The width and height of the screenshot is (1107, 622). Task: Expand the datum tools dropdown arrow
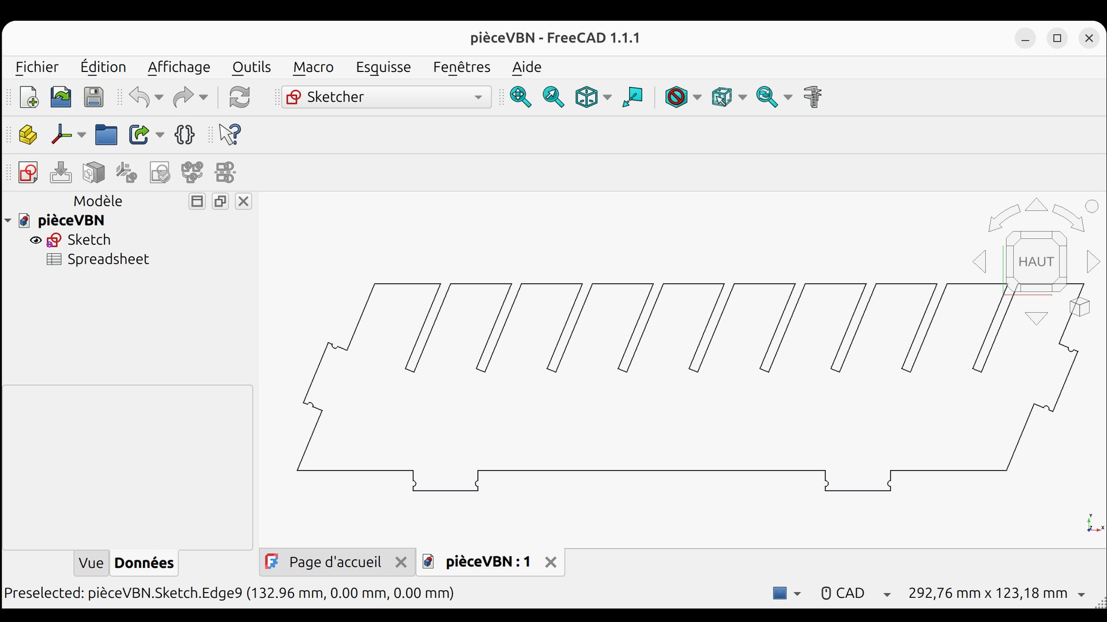(x=81, y=135)
